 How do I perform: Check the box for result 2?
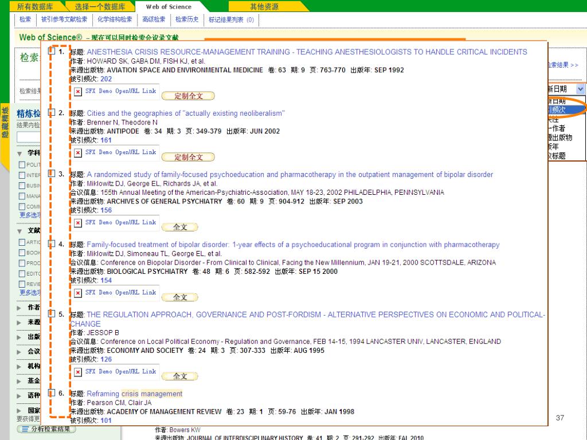pos(52,112)
